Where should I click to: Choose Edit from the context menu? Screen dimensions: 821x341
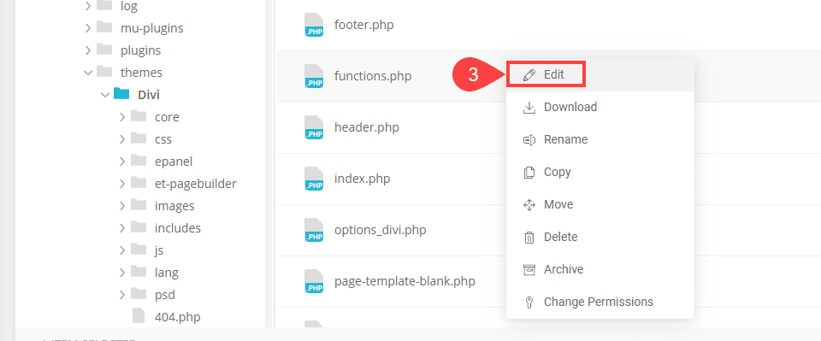(600, 75)
